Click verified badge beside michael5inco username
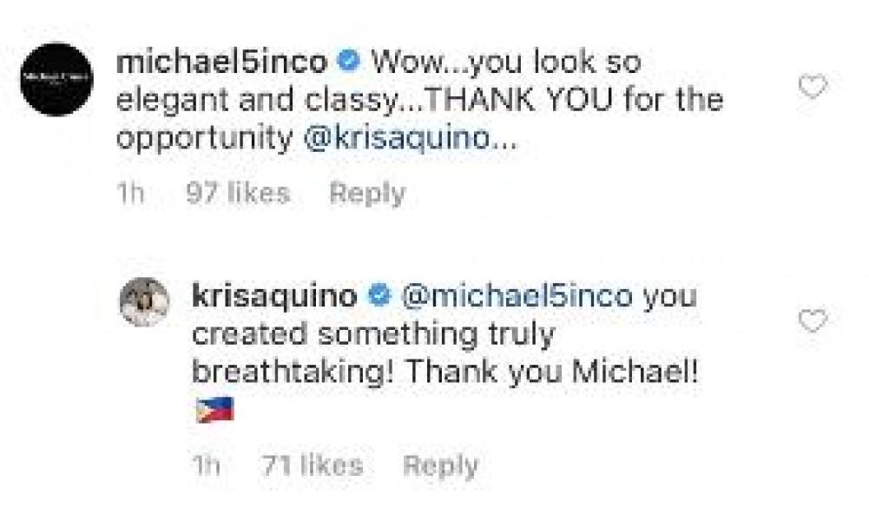 (347, 63)
